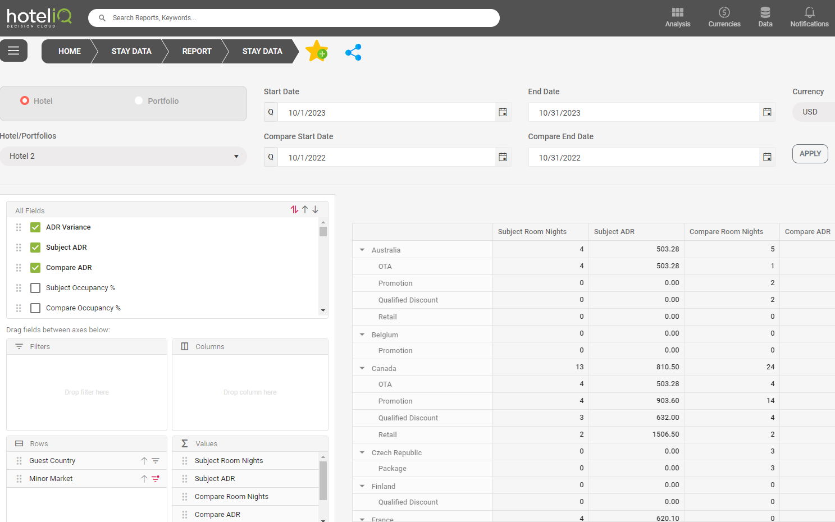Viewport: 835px width, 522px height.
Task: Click the Minor Market red filter icon
Action: [x=156, y=479]
